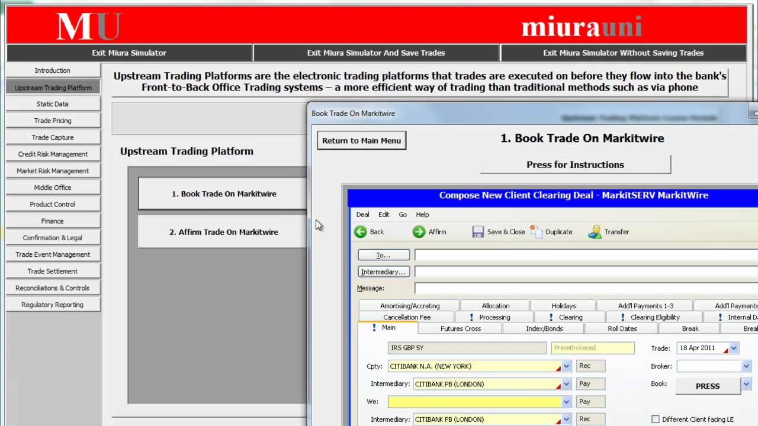Open the Add'l Payments 1-3 tab
758x426 pixels.
pos(645,306)
